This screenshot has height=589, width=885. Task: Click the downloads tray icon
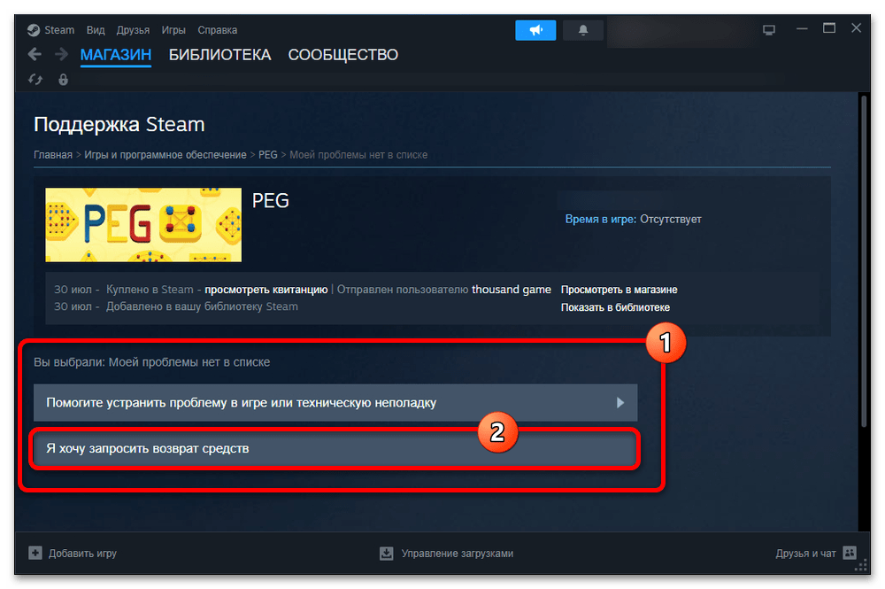(x=386, y=553)
